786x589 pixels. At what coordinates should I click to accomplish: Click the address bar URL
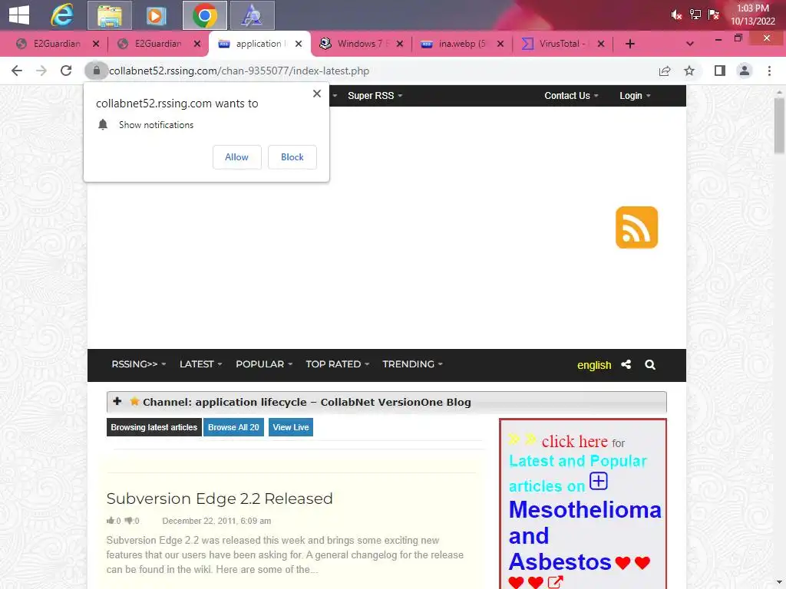239,71
